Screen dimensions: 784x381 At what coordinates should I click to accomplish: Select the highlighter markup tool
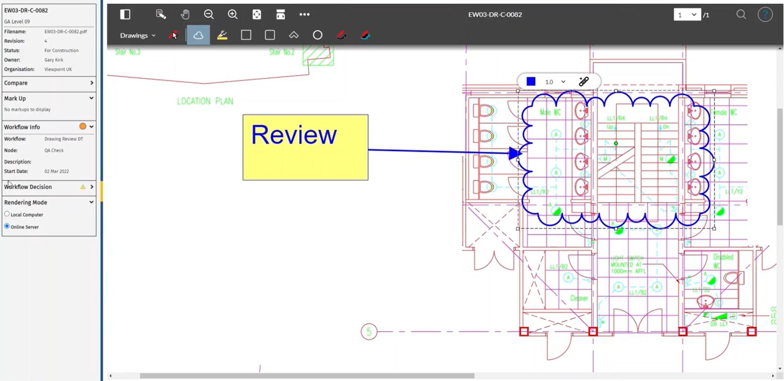pos(223,35)
